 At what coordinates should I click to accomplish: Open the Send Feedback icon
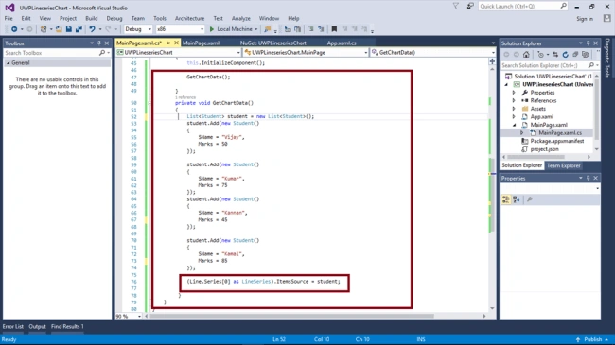tap(470, 7)
